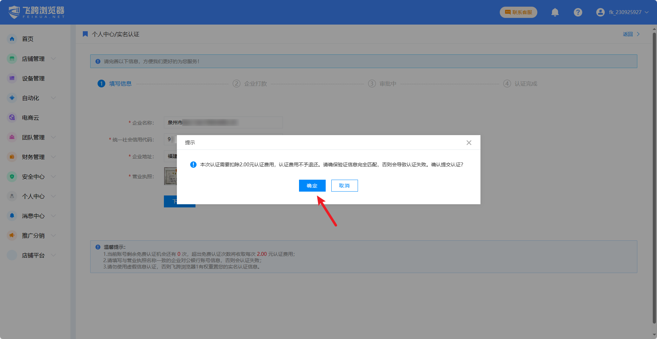Viewport: 657px width, 339px height.
Task: Open 个人中心 in the sidebar
Action: pyautogui.click(x=33, y=196)
